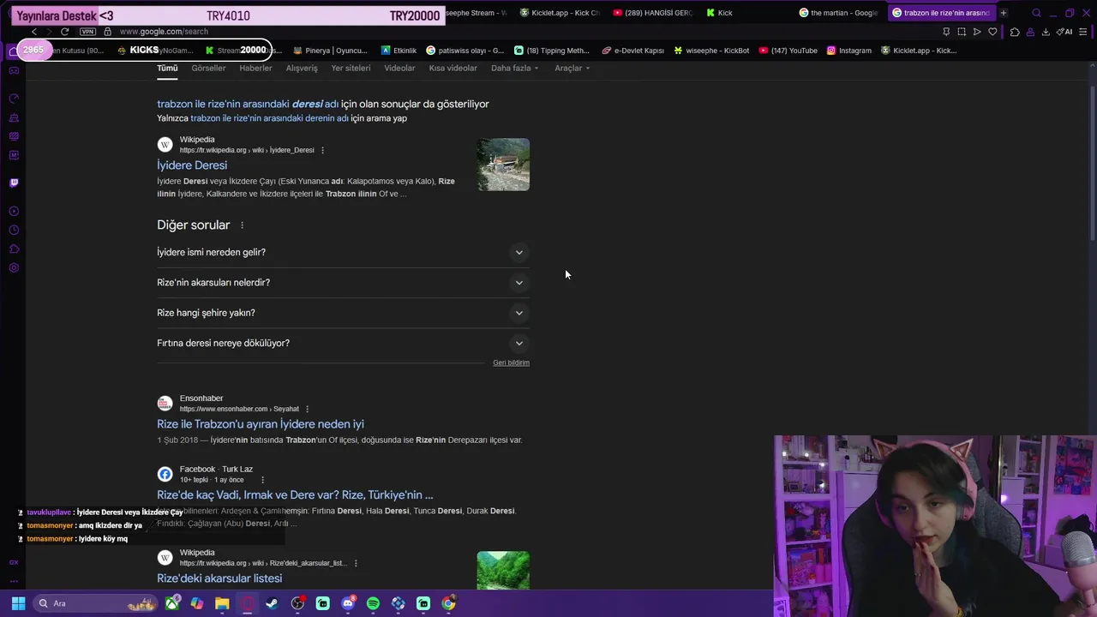Viewport: 1097px width, 617px height.
Task: Expand "Rize hangi şehire yakın?" question
Action: click(x=343, y=313)
